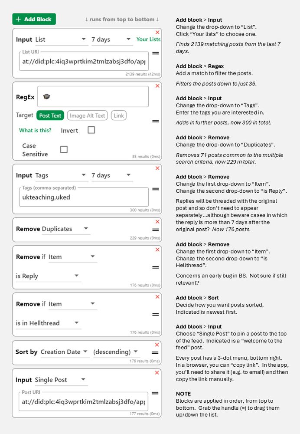
Task: Grab the drag handle of Single Post block
Action: [155, 393]
